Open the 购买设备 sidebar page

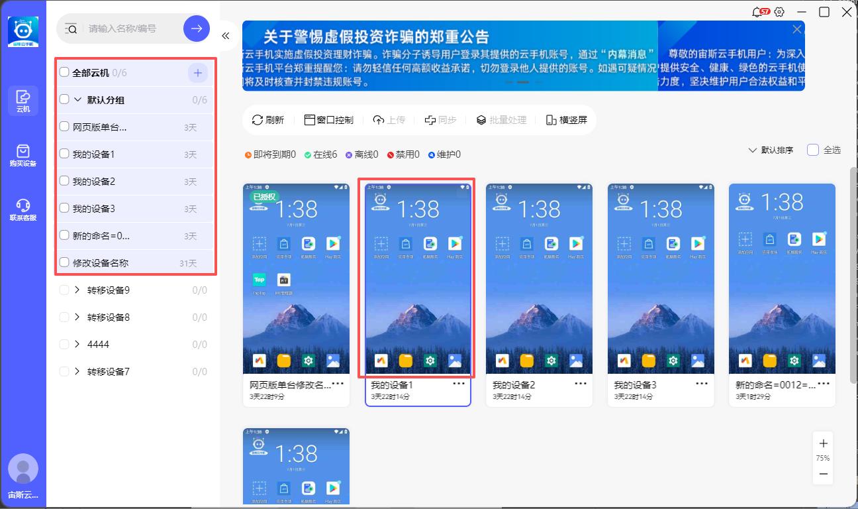[x=23, y=154]
